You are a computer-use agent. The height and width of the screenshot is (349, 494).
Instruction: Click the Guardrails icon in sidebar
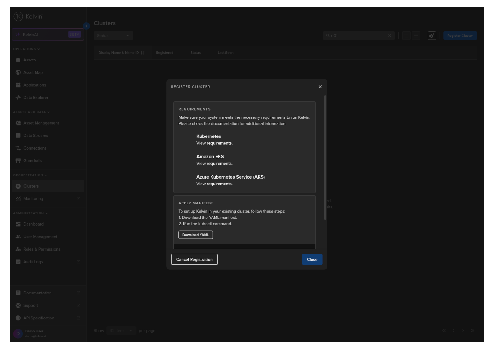tap(18, 161)
